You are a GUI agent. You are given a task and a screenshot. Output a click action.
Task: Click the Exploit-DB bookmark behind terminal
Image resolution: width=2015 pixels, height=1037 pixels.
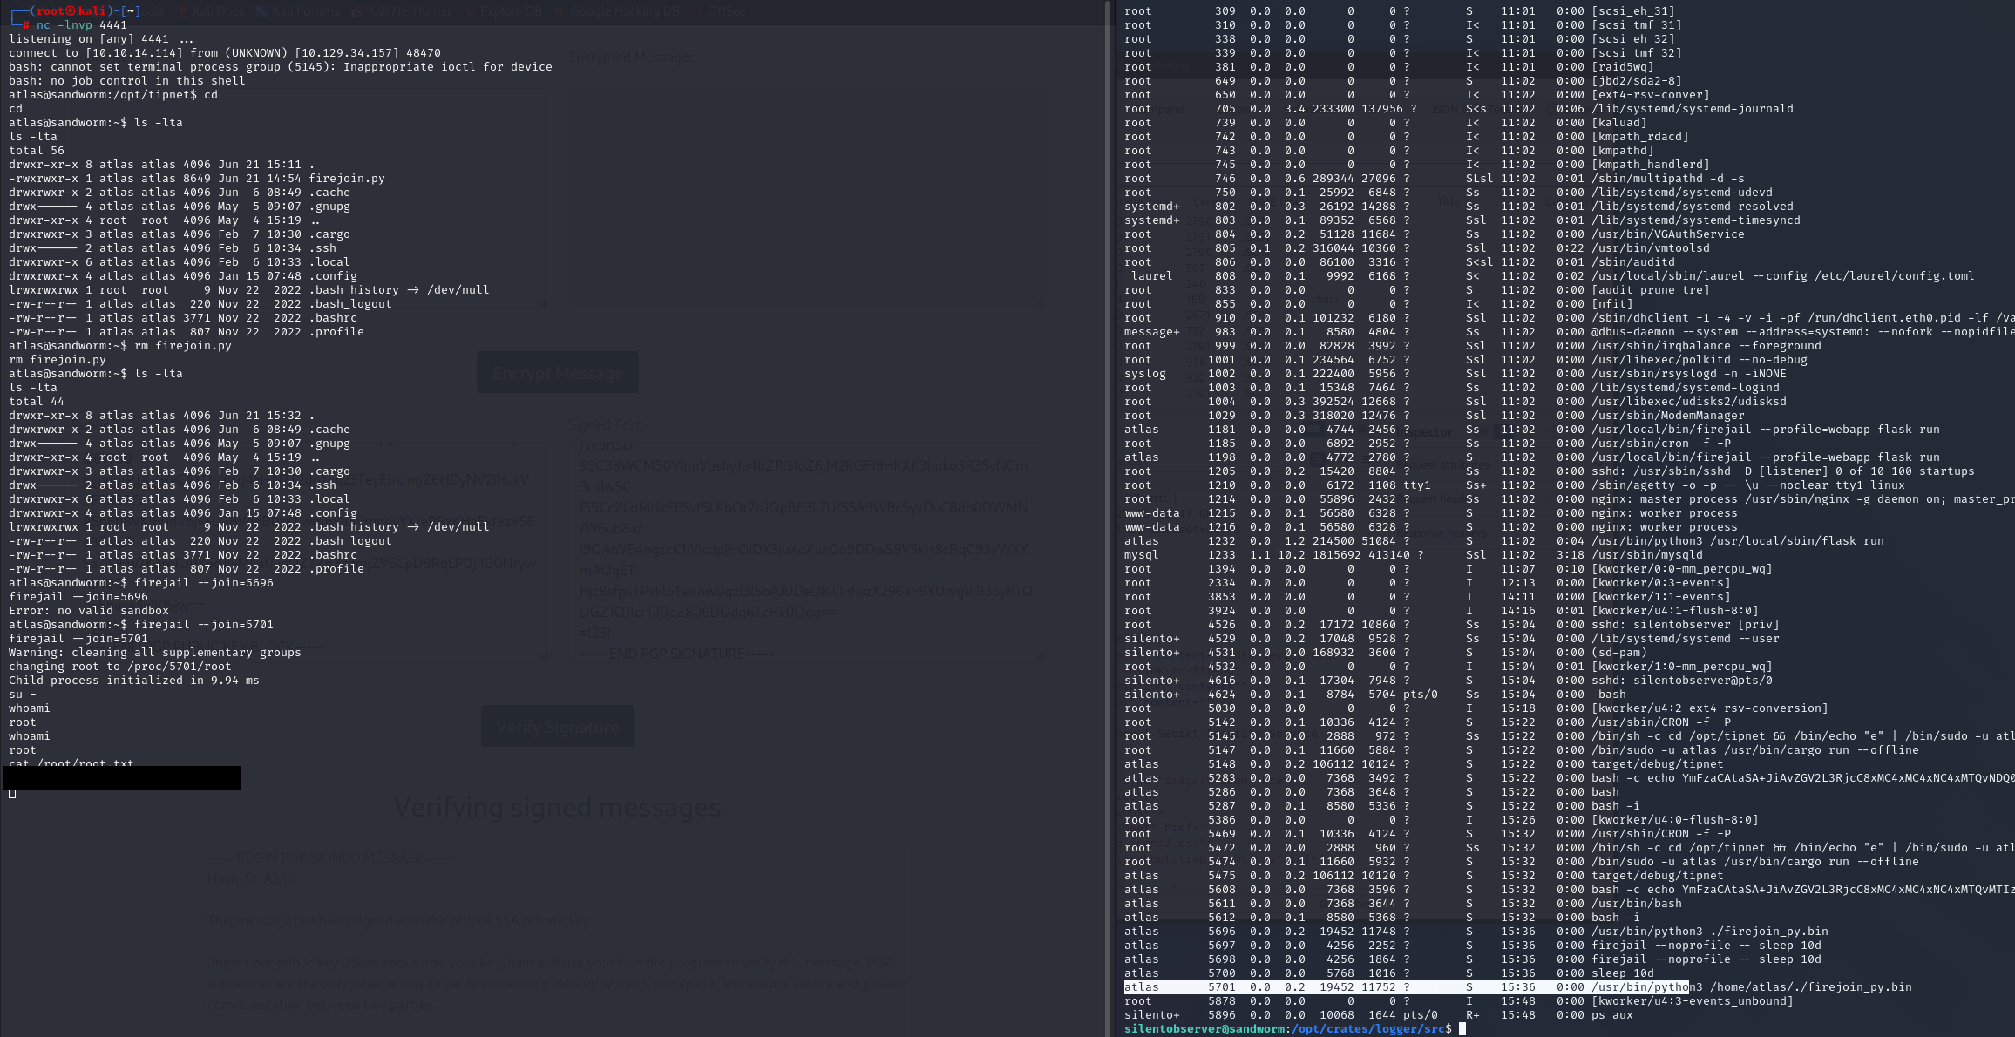[504, 11]
